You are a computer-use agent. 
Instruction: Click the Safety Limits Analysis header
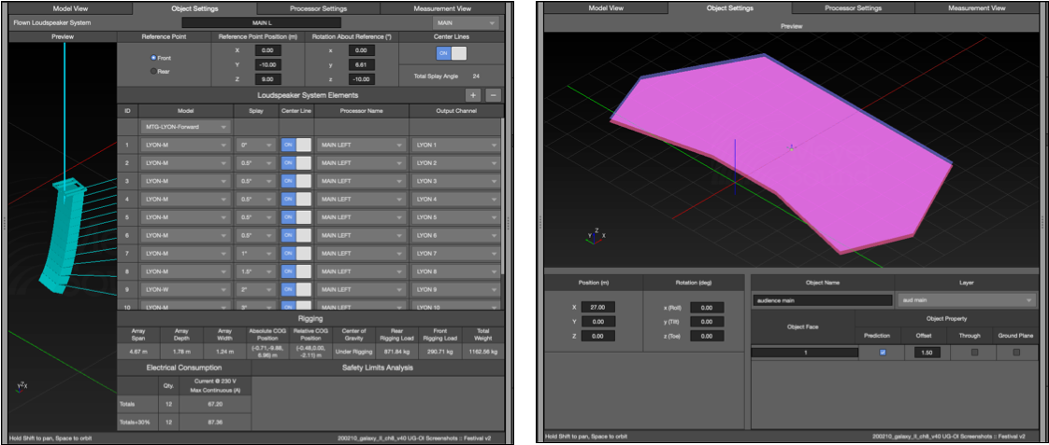click(x=378, y=368)
